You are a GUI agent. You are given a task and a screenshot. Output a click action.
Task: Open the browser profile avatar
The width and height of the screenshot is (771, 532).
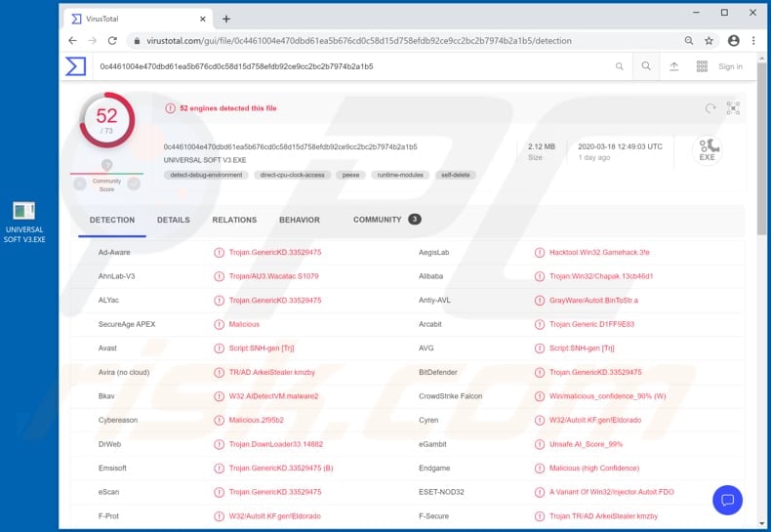click(x=734, y=41)
